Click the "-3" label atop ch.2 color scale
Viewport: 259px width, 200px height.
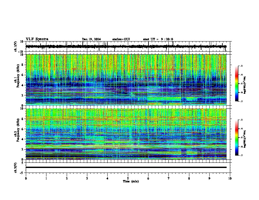click(x=241, y=120)
